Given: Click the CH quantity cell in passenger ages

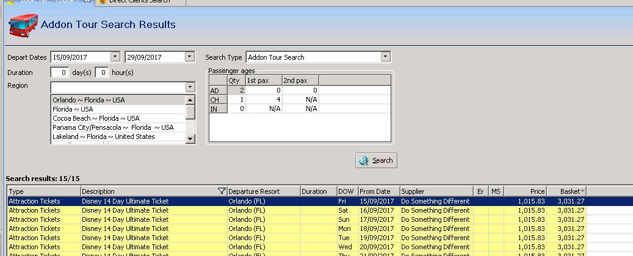Looking at the screenshot, I should (236, 99).
